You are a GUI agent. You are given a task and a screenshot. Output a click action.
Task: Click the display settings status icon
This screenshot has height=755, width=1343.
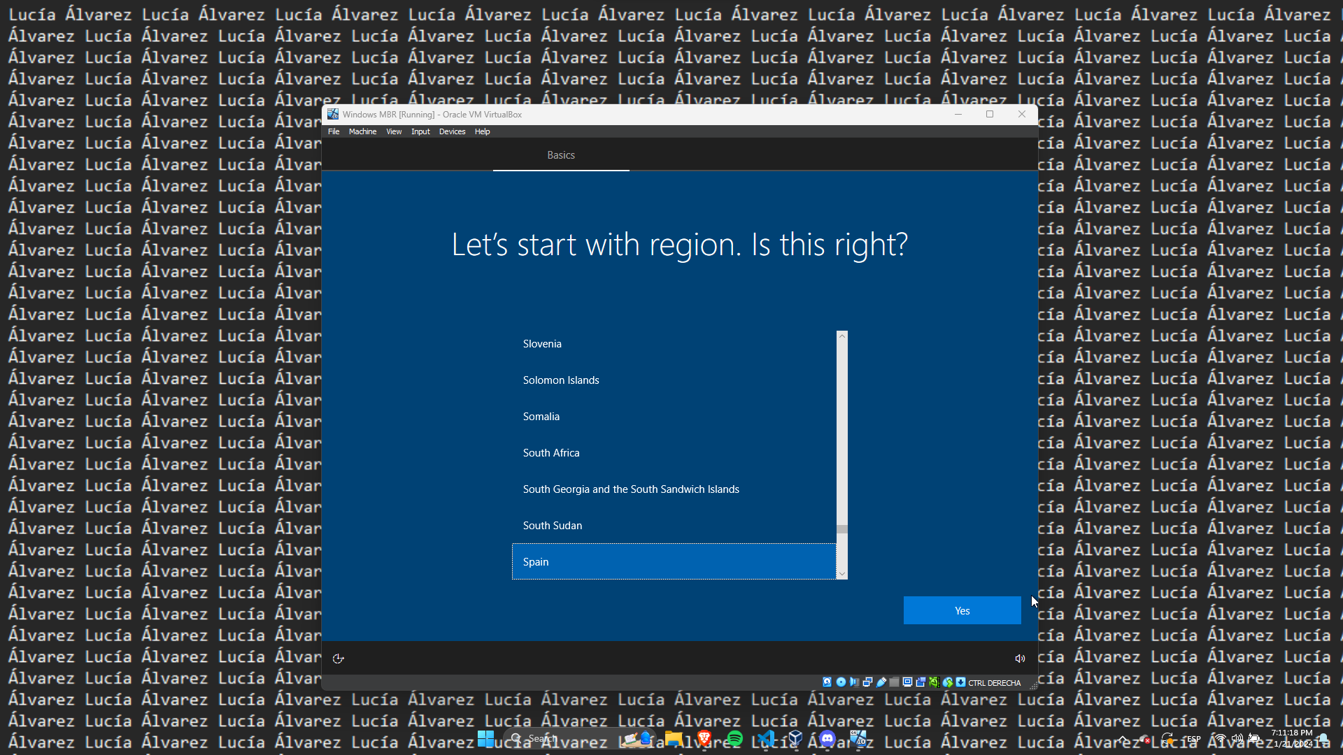click(907, 682)
